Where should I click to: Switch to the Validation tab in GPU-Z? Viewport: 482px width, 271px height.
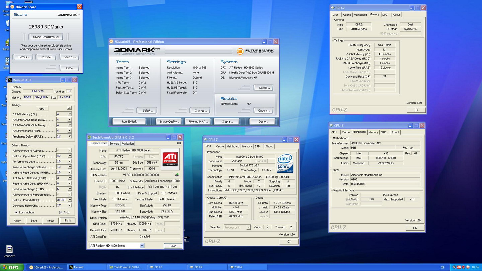click(x=128, y=144)
